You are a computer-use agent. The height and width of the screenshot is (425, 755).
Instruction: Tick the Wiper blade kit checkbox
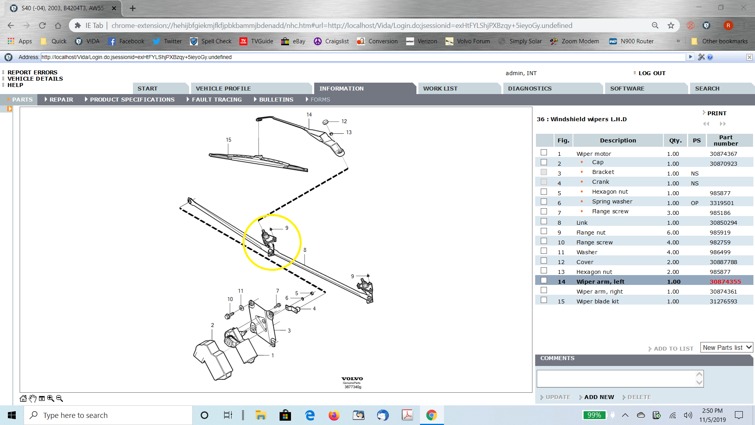coord(544,300)
